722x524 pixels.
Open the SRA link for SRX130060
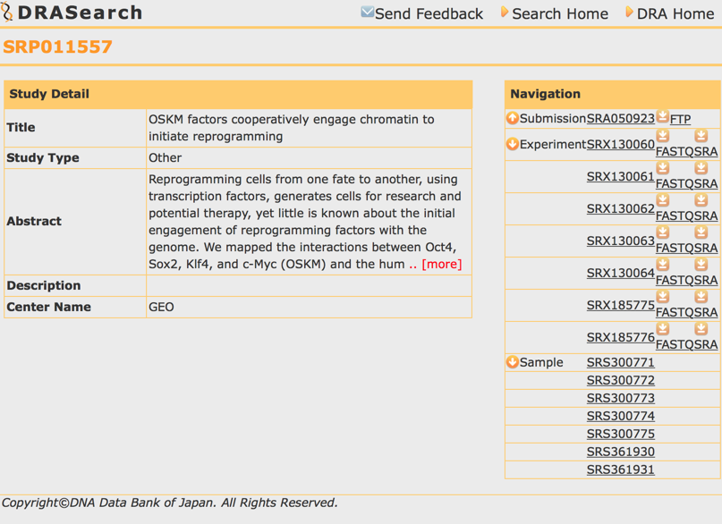pos(707,151)
